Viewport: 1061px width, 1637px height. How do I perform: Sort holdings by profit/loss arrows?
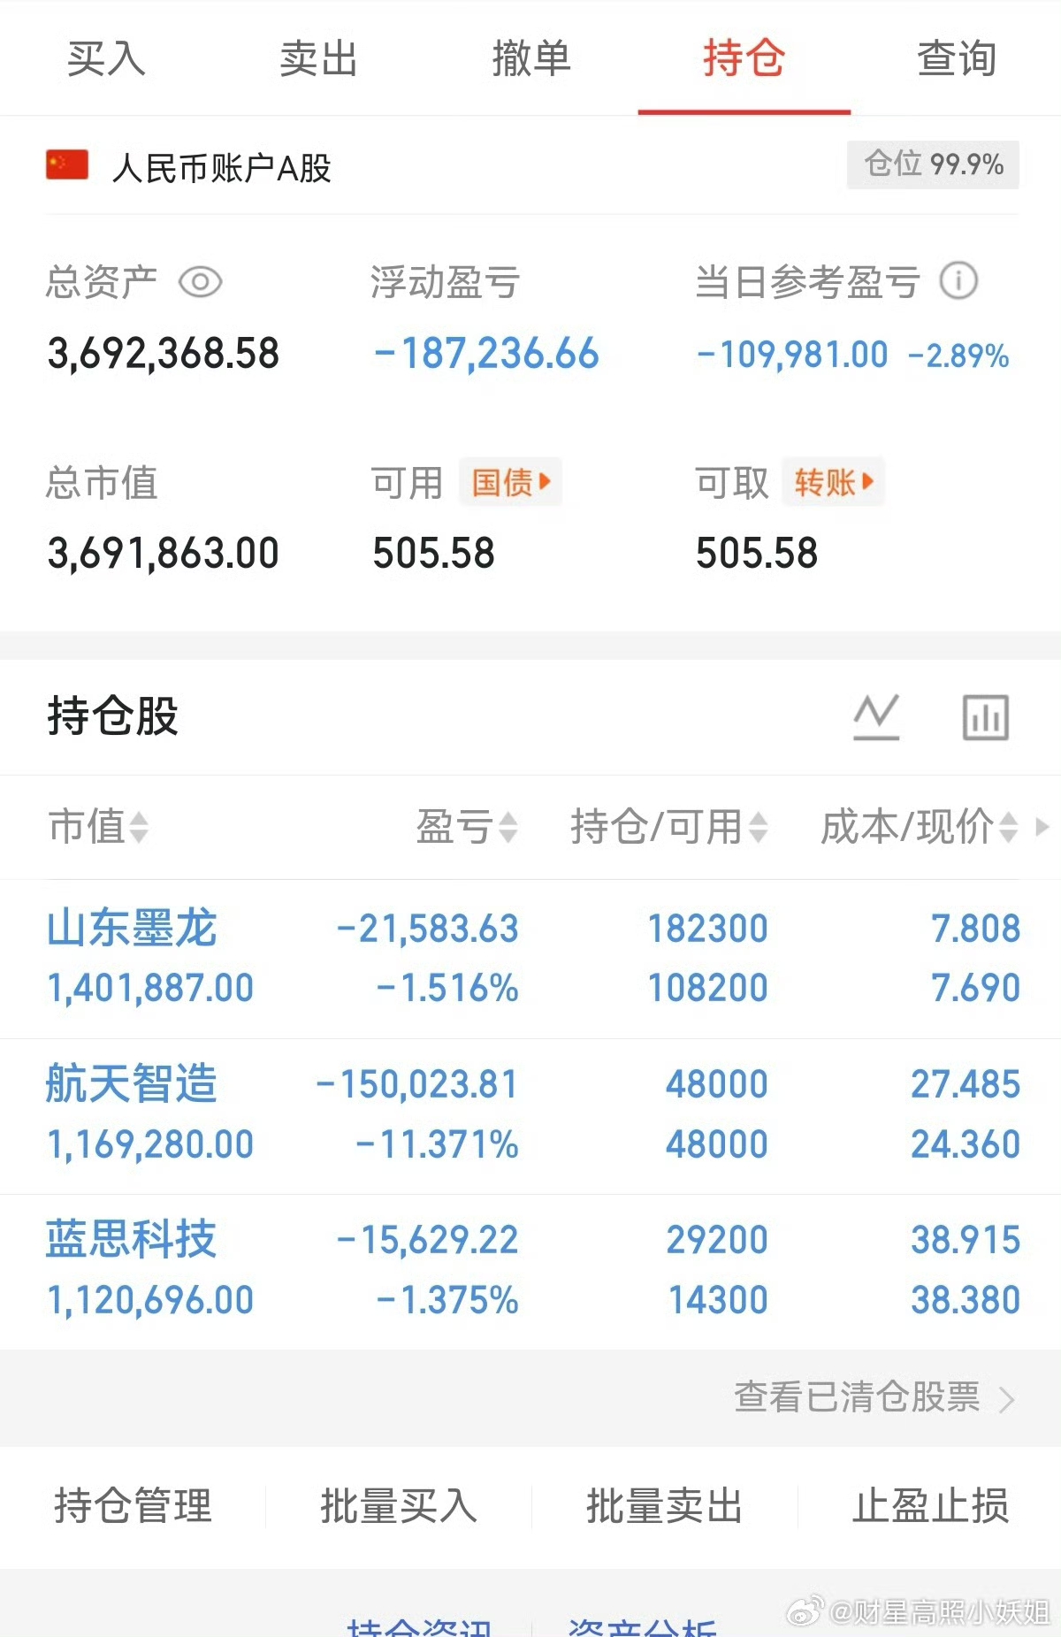(508, 828)
